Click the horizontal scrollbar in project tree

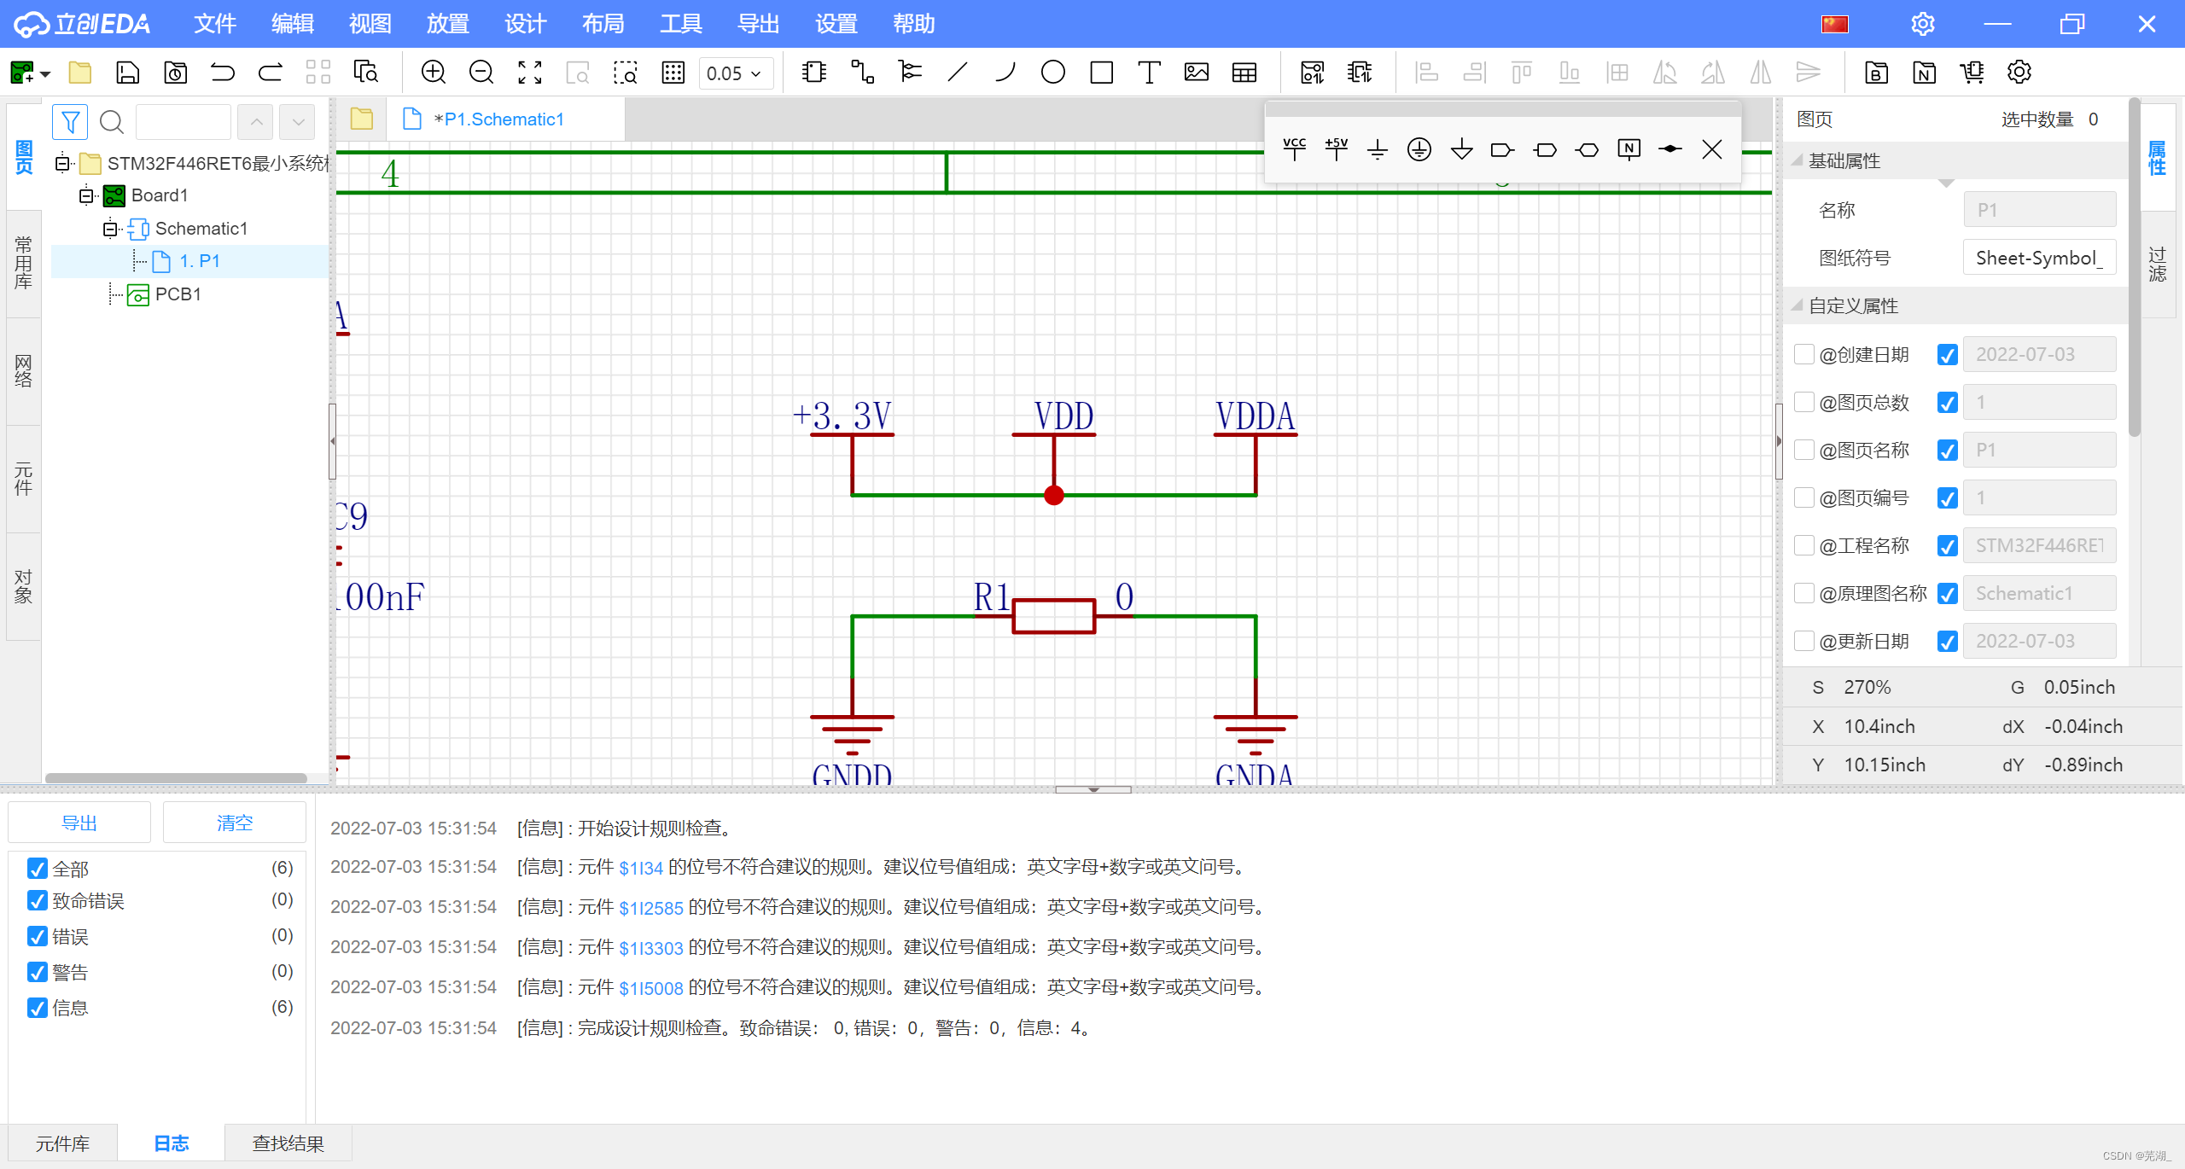click(176, 777)
